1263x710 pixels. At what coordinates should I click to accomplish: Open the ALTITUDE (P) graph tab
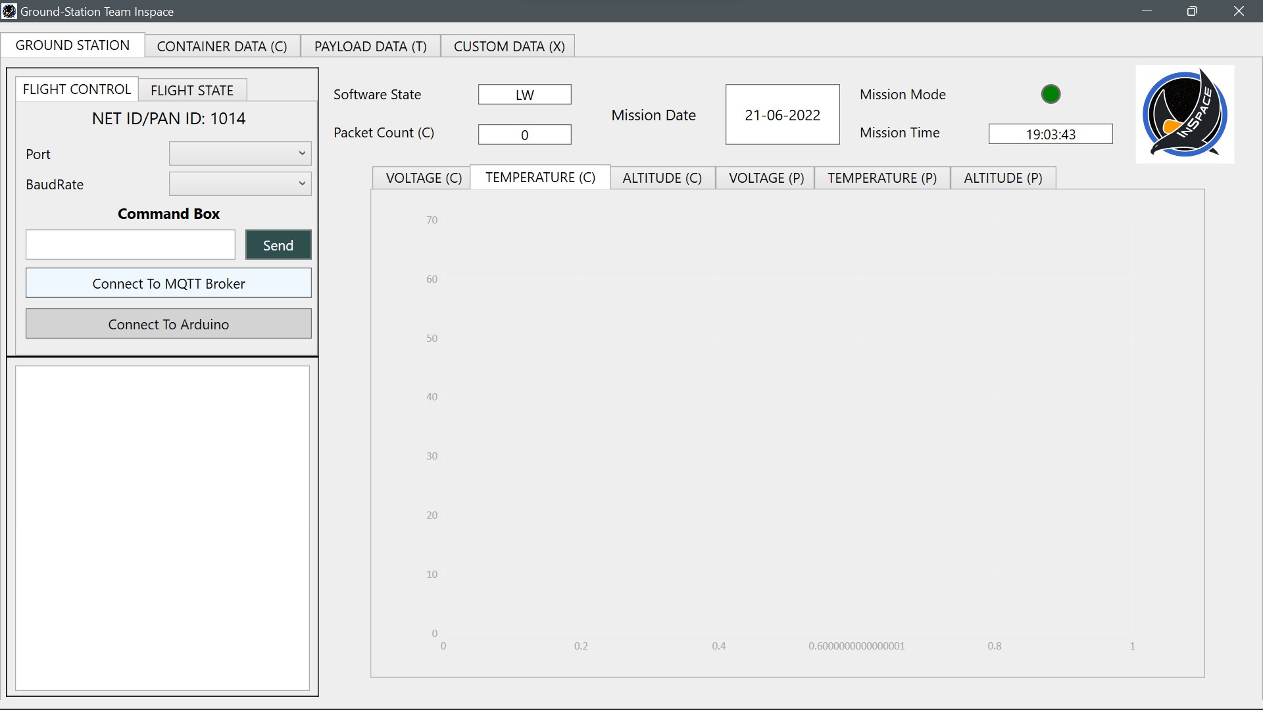1003,178
